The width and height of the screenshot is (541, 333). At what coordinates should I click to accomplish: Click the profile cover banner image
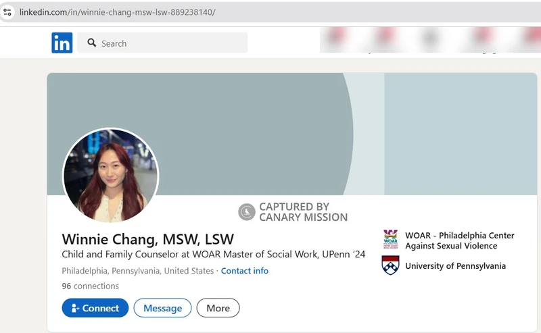(x=292, y=134)
